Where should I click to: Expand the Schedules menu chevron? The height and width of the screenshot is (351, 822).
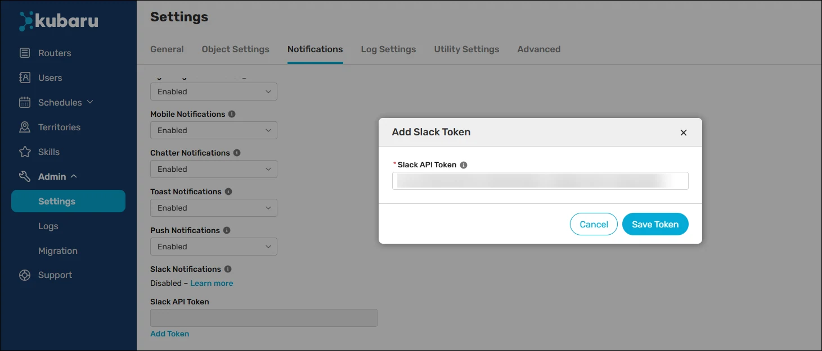[x=90, y=102]
